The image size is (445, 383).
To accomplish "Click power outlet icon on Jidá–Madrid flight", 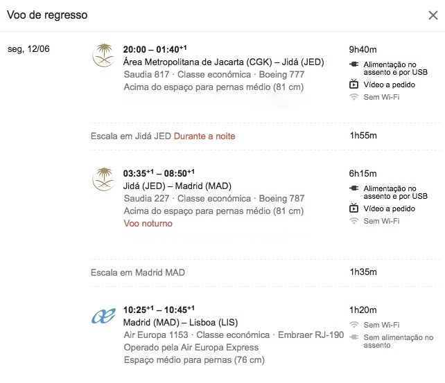I will point(354,188).
